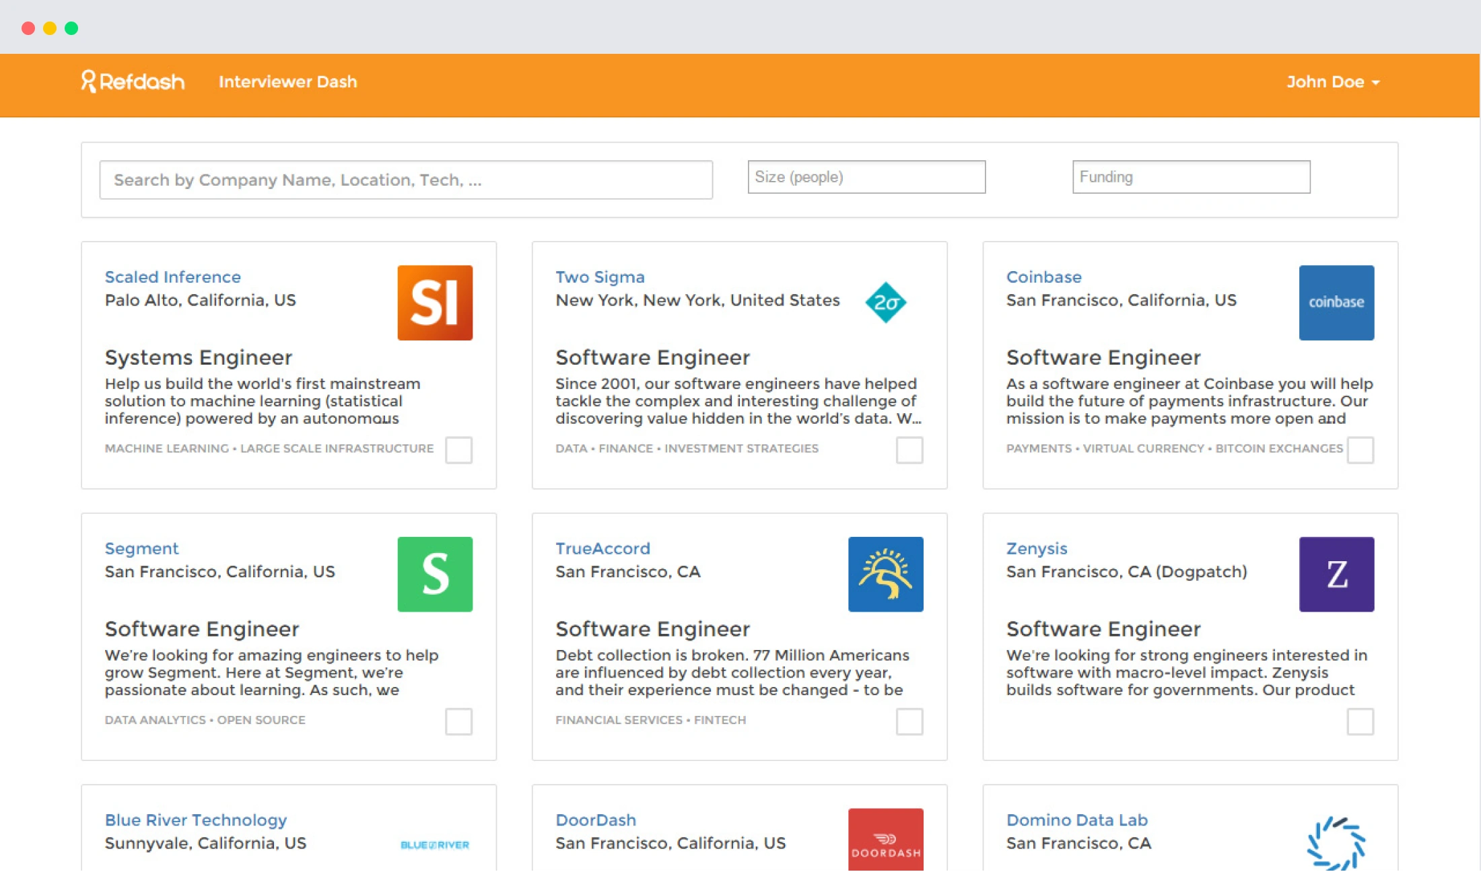Click 'Sunnyvale, California, US' location

coord(205,843)
